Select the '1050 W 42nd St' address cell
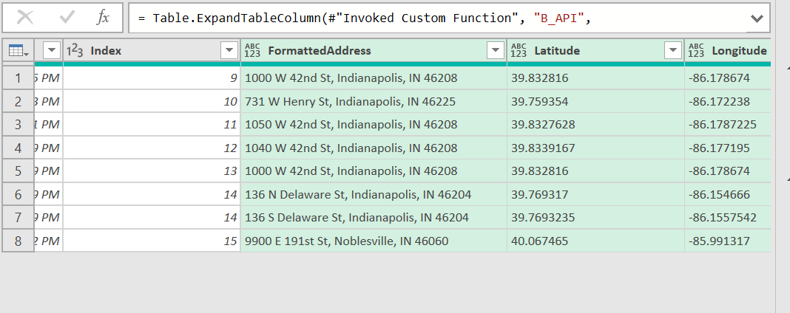The height and width of the screenshot is (313, 790). point(374,124)
